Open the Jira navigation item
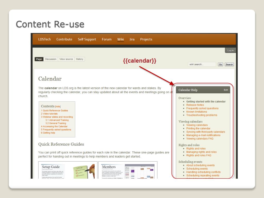Screen dimensions: 264x198 (x=132, y=39)
